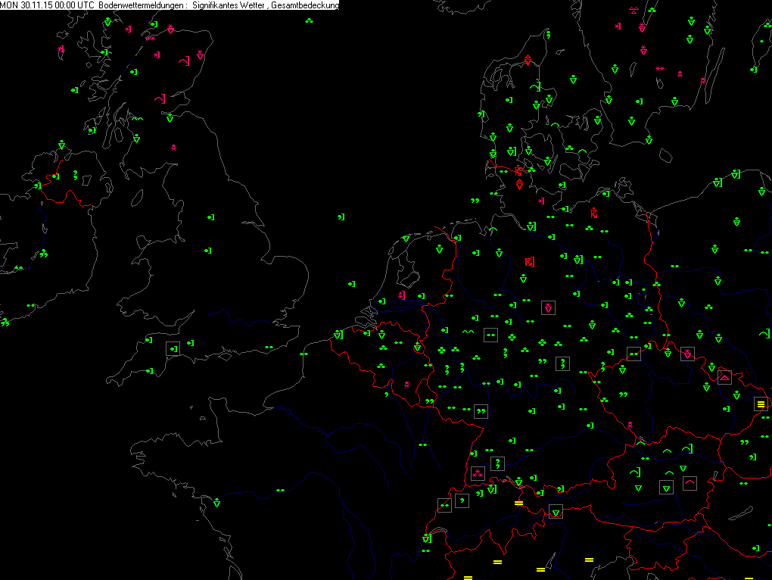Click the lone rain symbol over the North Sea
The image size is (772, 580).
[x=341, y=217]
